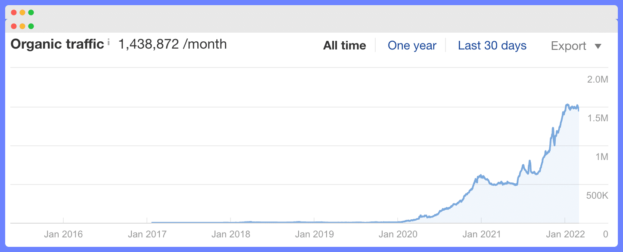Image resolution: width=623 pixels, height=252 pixels.
Task: Select the Jan 2019 timeline label
Action: [x=314, y=234]
